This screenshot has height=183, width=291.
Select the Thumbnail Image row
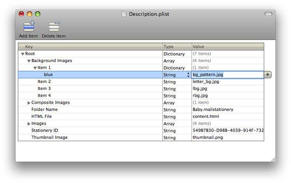pos(49,138)
